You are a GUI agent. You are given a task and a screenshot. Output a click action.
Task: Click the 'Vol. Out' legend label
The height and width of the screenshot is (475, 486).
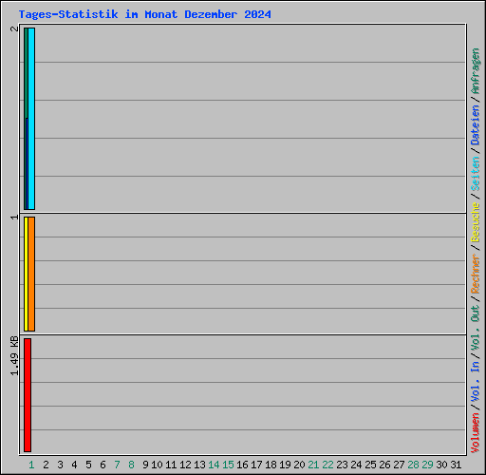(476, 327)
